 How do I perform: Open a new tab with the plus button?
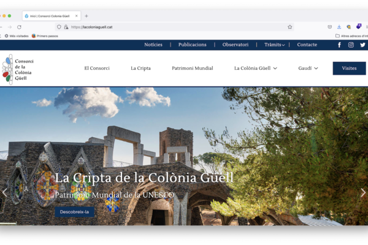[86, 16]
